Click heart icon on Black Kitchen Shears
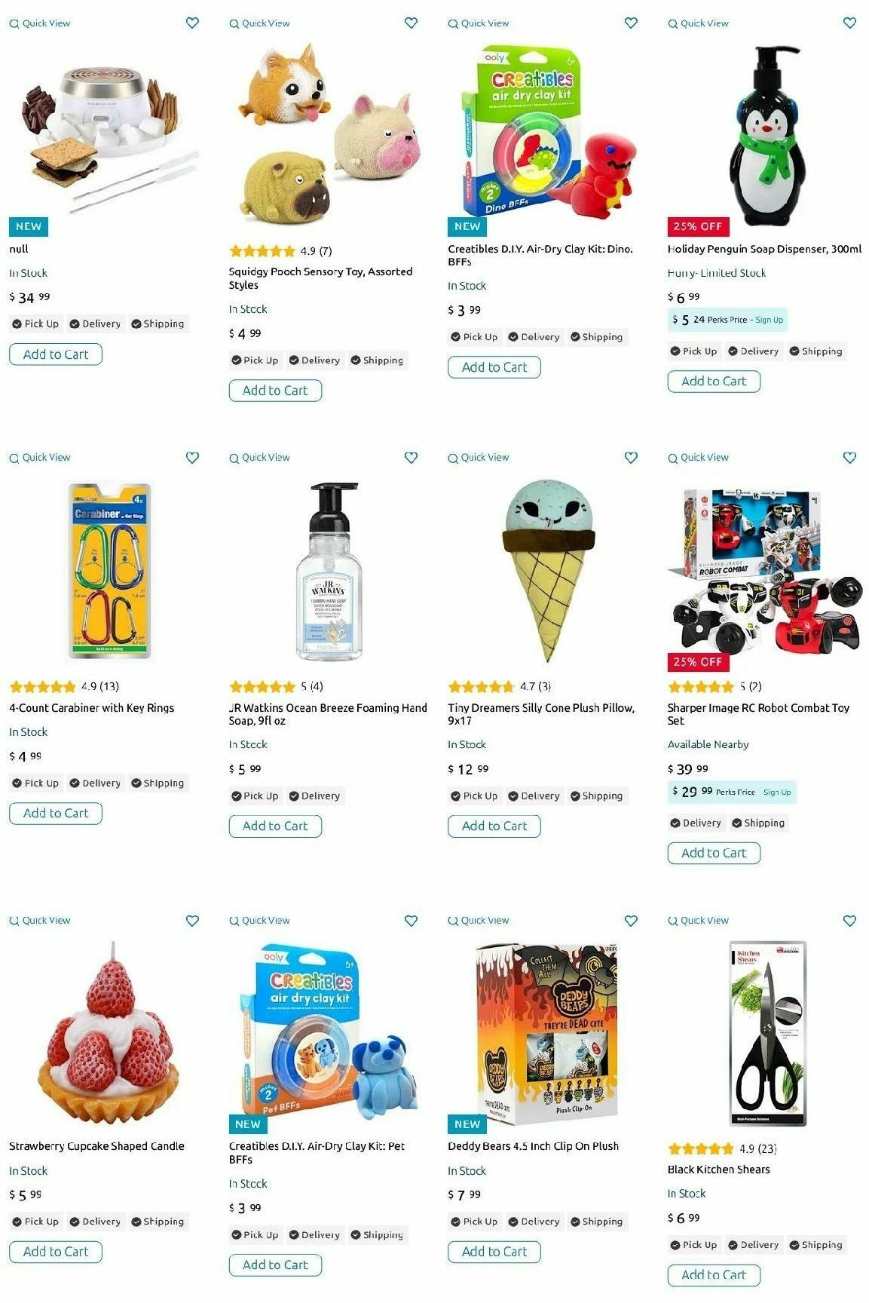This screenshot has height=1303, width=869. click(849, 921)
